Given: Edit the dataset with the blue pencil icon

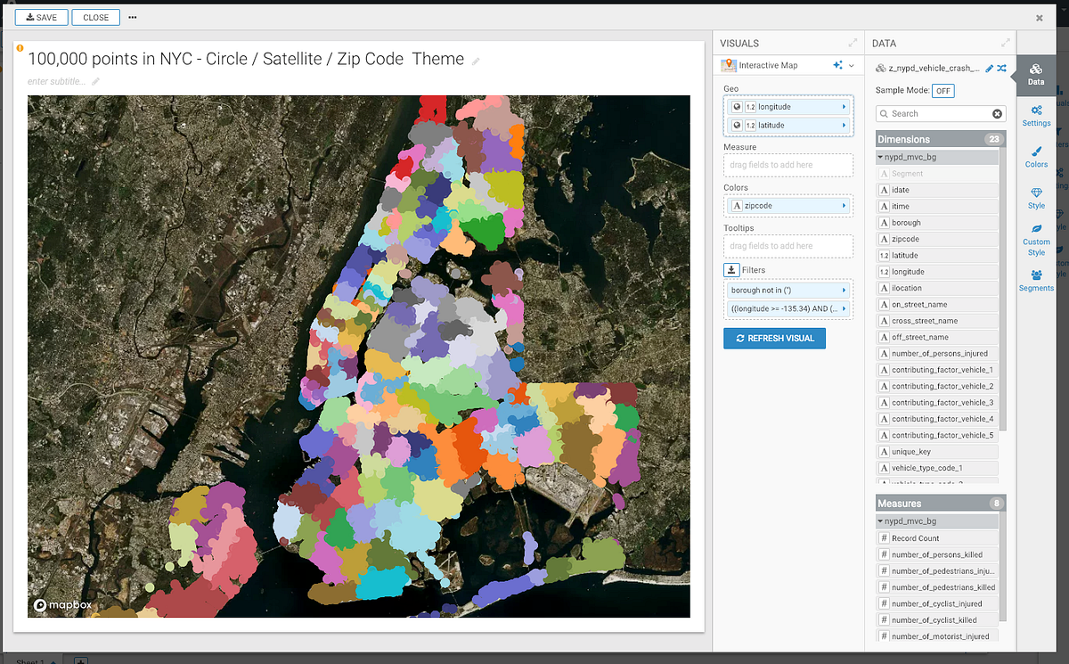Looking at the screenshot, I should tap(989, 68).
